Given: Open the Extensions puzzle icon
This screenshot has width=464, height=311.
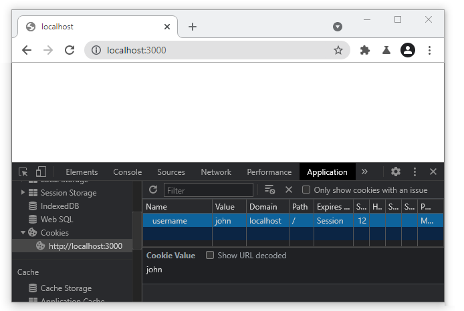Looking at the screenshot, I should click(365, 50).
